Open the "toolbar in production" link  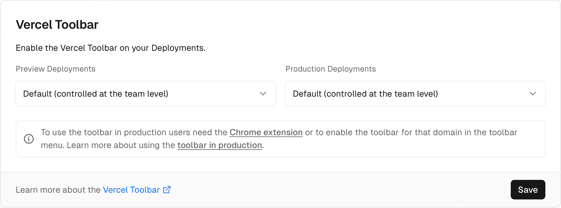pos(219,145)
